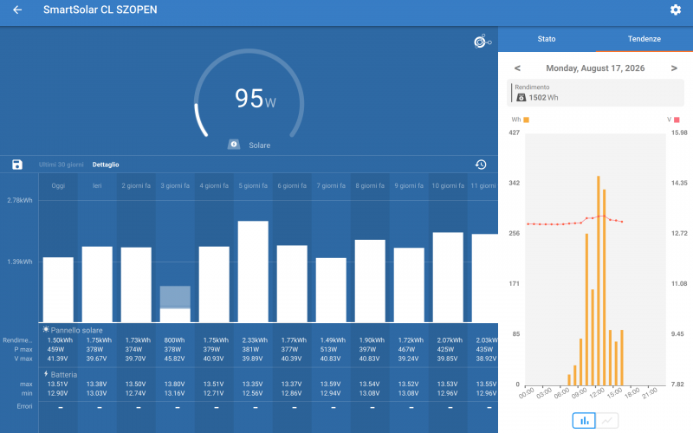Screen dimensions: 693x433
Task: Select the 5 giorni fa bar
Action: (253, 271)
